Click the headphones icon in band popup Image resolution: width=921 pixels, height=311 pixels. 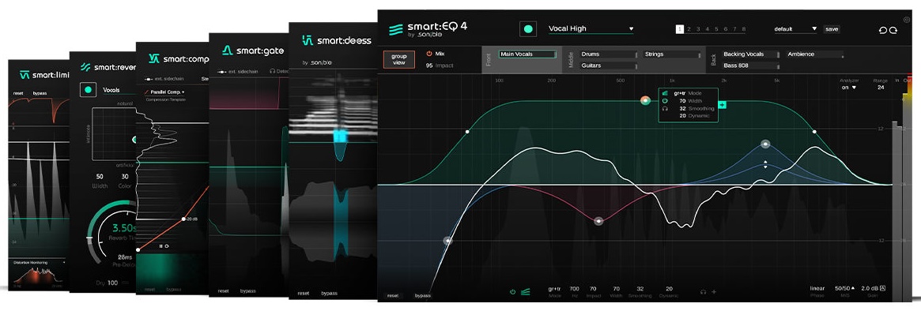click(x=665, y=109)
